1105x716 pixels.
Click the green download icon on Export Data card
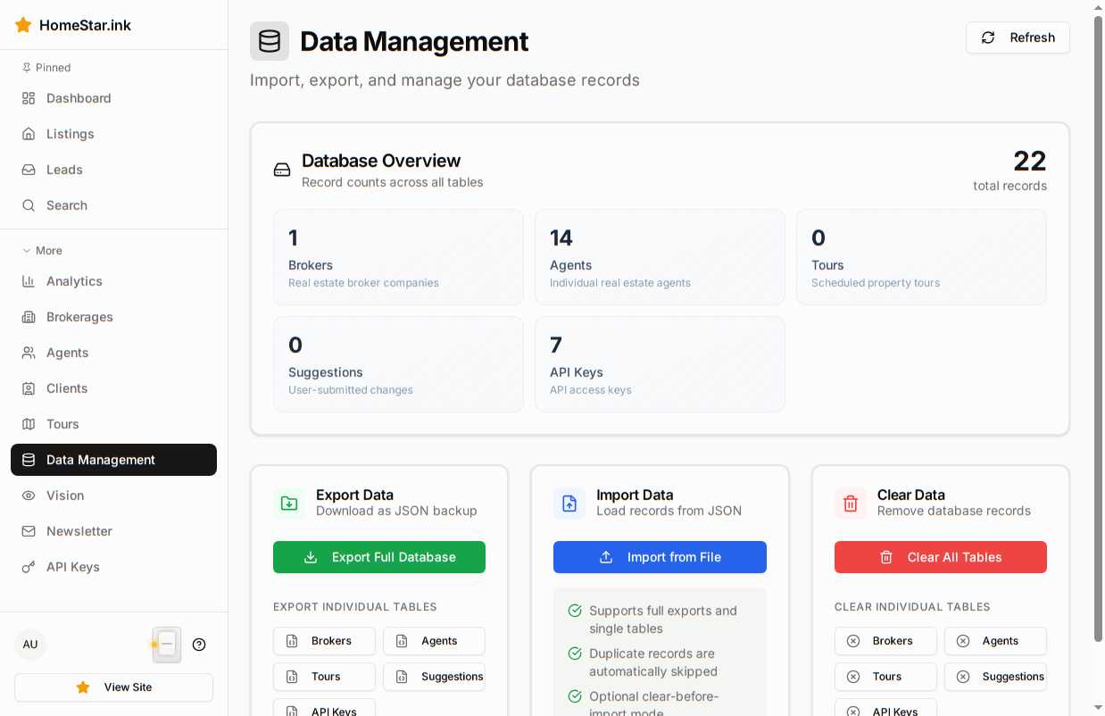click(288, 503)
